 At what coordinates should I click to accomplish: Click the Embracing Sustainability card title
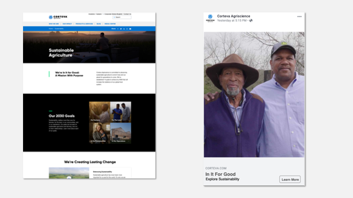coord(102,172)
